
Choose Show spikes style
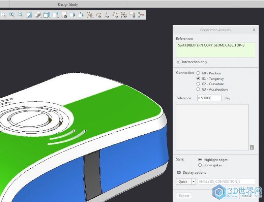(x=200, y=165)
